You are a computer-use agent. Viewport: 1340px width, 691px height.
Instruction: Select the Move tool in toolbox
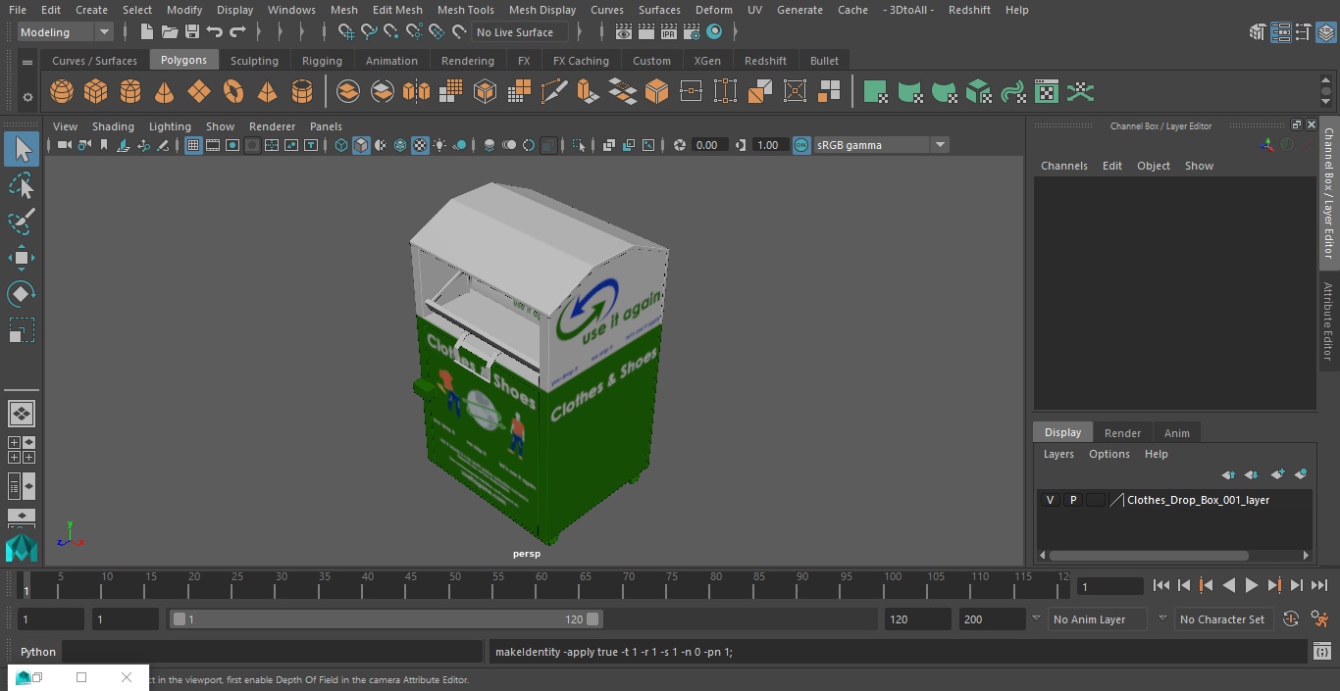pos(22,259)
